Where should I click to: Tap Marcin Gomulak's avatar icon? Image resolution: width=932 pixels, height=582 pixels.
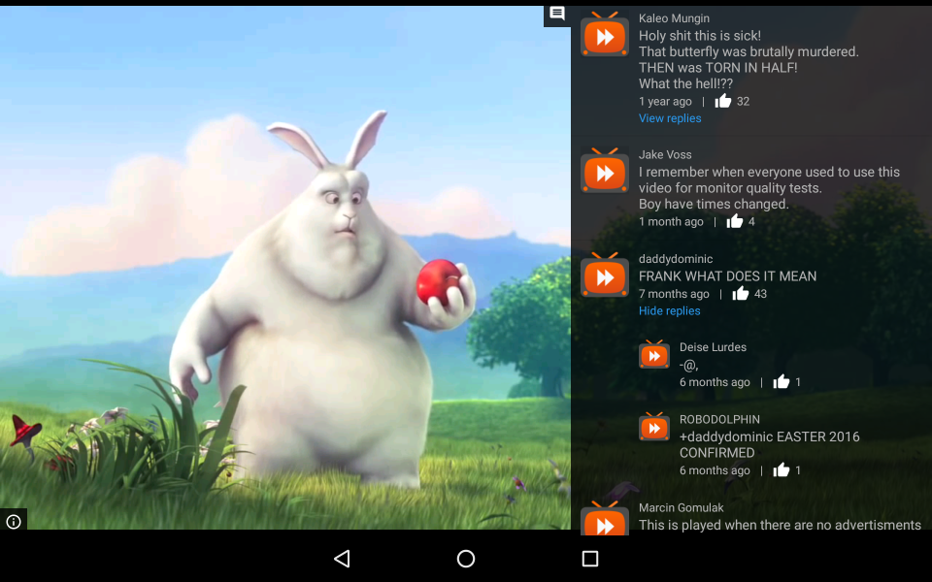[x=604, y=520]
